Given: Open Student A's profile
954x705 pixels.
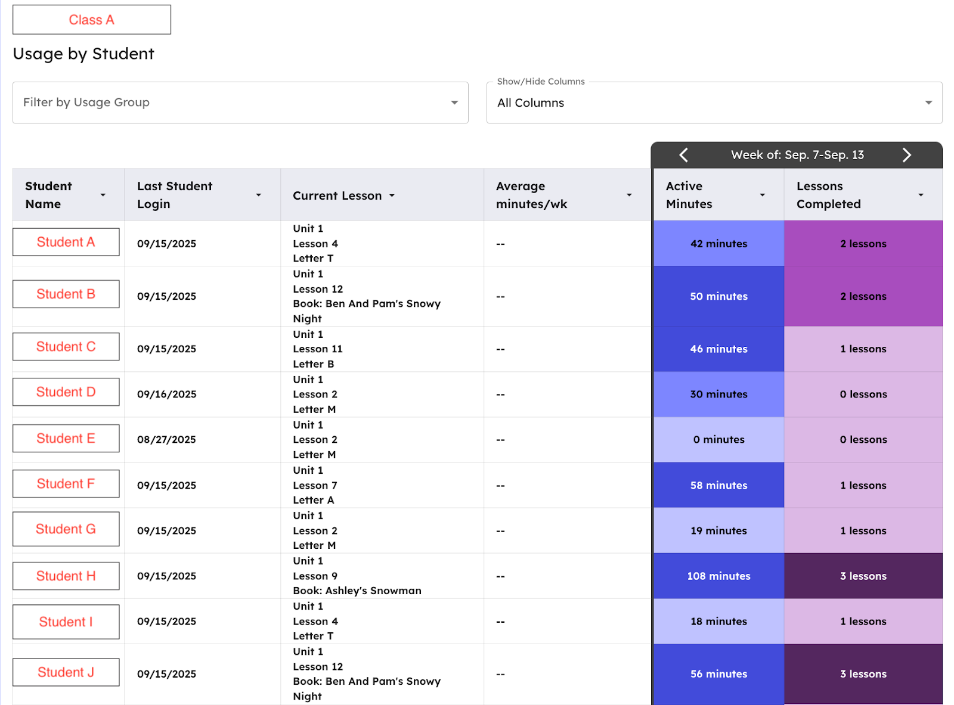Looking at the screenshot, I should 66,242.
